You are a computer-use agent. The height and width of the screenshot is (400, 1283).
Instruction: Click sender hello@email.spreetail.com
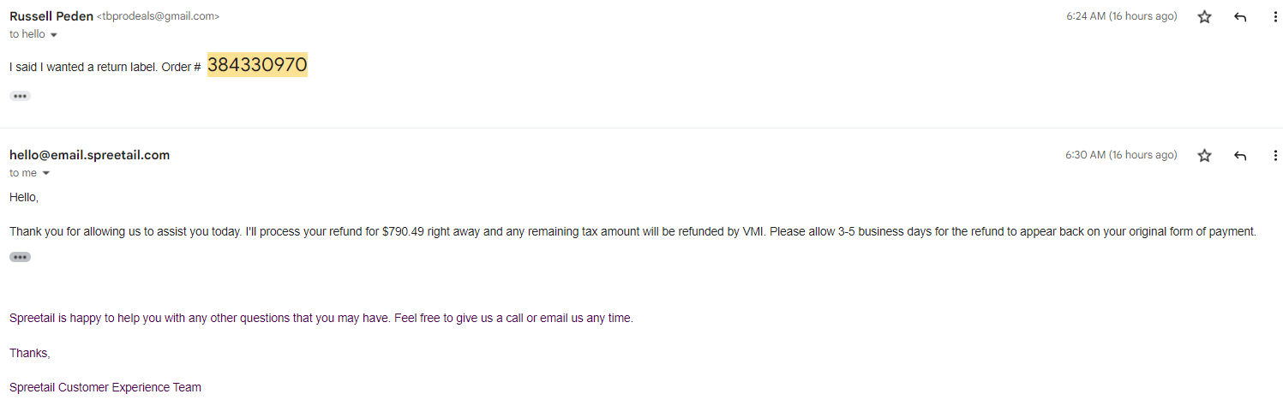90,155
